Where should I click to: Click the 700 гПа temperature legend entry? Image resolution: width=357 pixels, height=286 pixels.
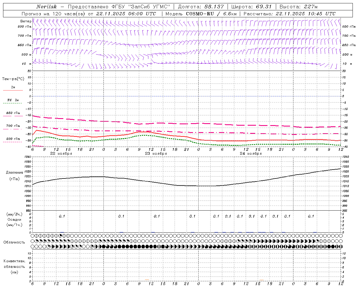click(x=13, y=126)
